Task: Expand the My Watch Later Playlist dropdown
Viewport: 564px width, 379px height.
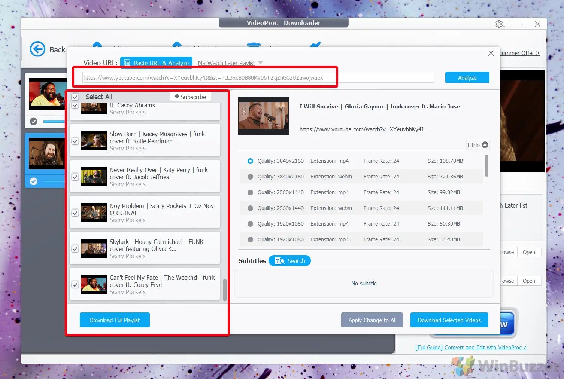Action: point(261,63)
